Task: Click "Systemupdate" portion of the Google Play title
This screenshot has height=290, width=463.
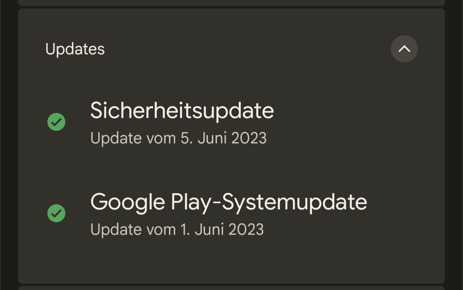Action: coord(294,202)
